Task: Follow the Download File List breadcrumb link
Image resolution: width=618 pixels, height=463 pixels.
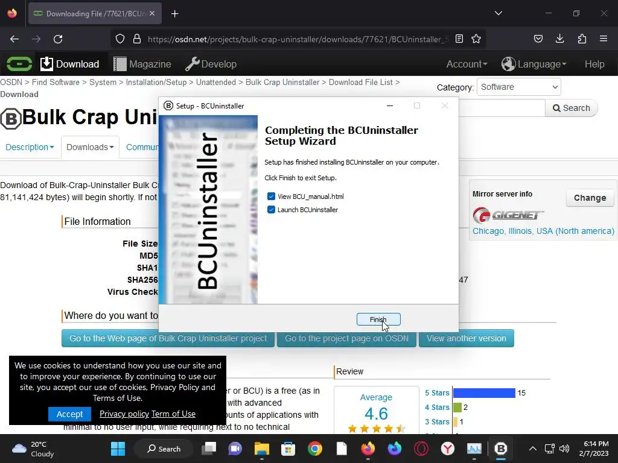Action: tap(361, 82)
